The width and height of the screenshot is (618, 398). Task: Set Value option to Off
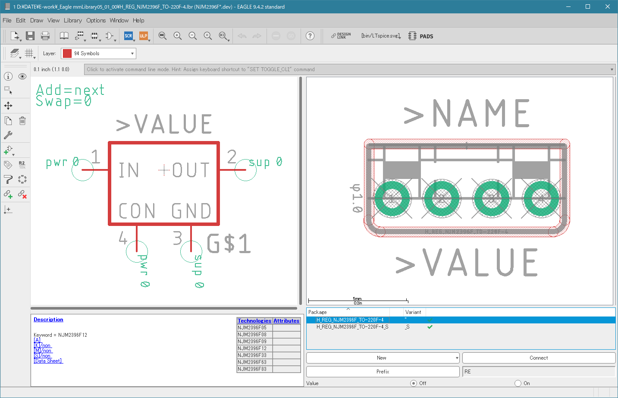pyautogui.click(x=414, y=383)
